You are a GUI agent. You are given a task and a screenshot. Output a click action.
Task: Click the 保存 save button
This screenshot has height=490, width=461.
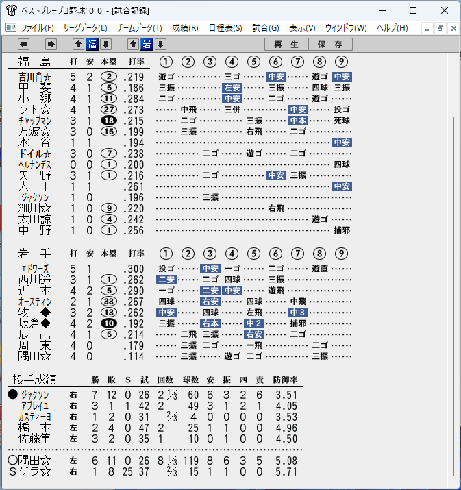[x=330, y=45]
